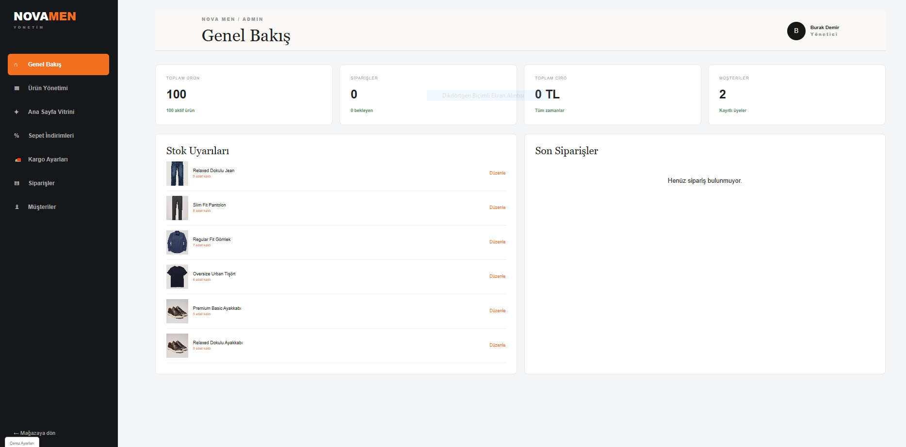
Task: Open Sepet İndirimleri in sidebar
Action: point(58,136)
